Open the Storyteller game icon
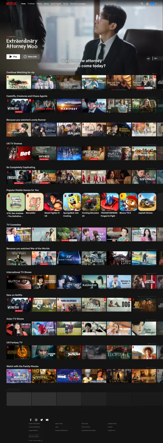This screenshot has height=443, width=163. [34, 202]
